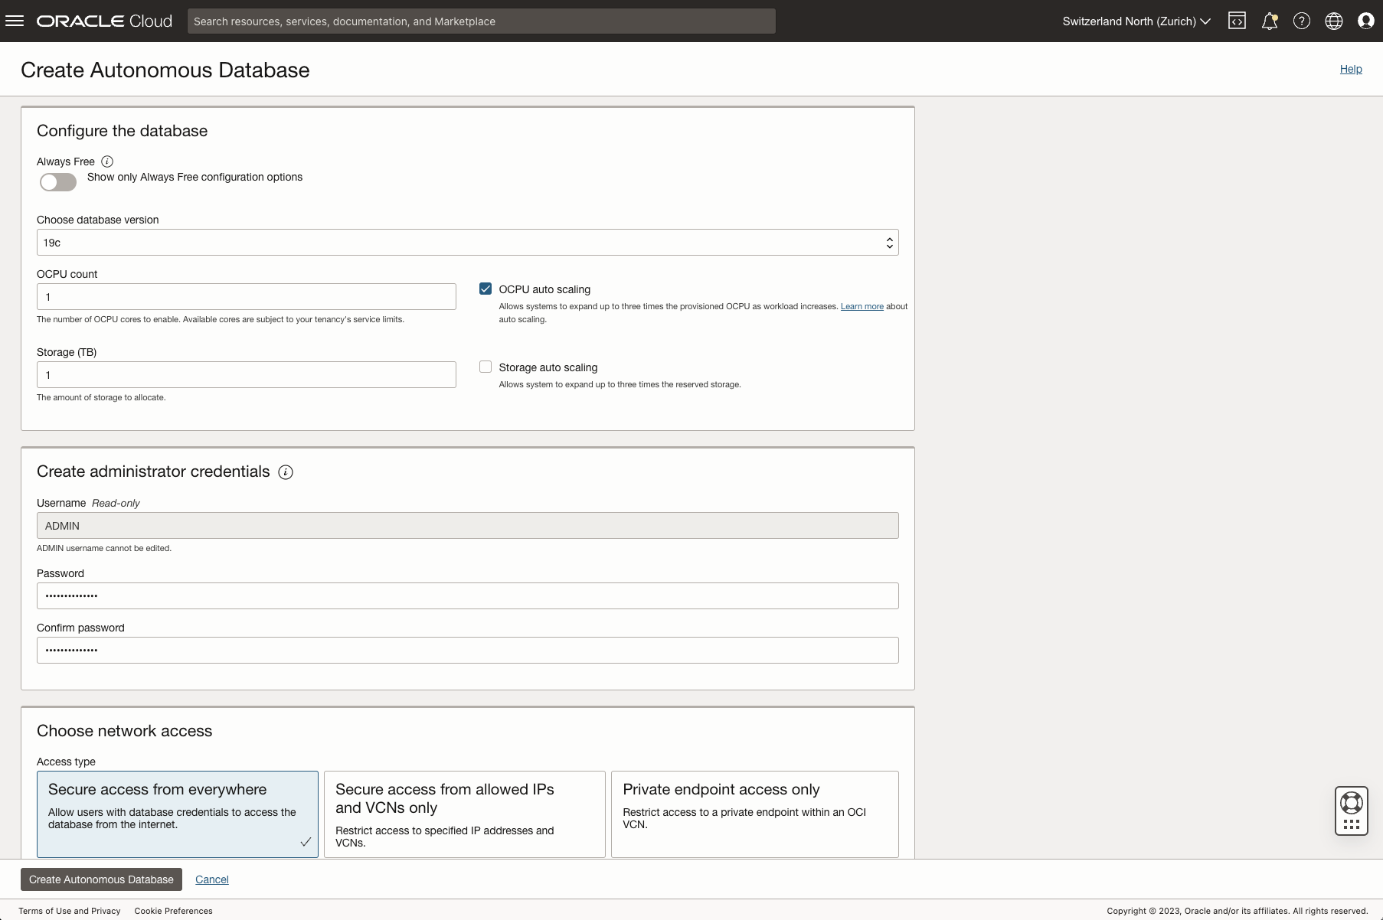Open the database version dropdown
This screenshot has width=1383, height=920.
point(467,243)
